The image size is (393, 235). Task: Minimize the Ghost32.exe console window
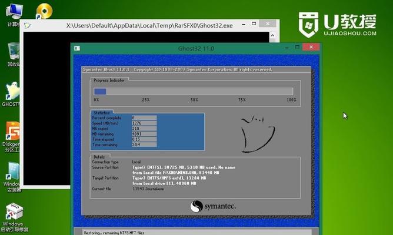tap(244, 25)
